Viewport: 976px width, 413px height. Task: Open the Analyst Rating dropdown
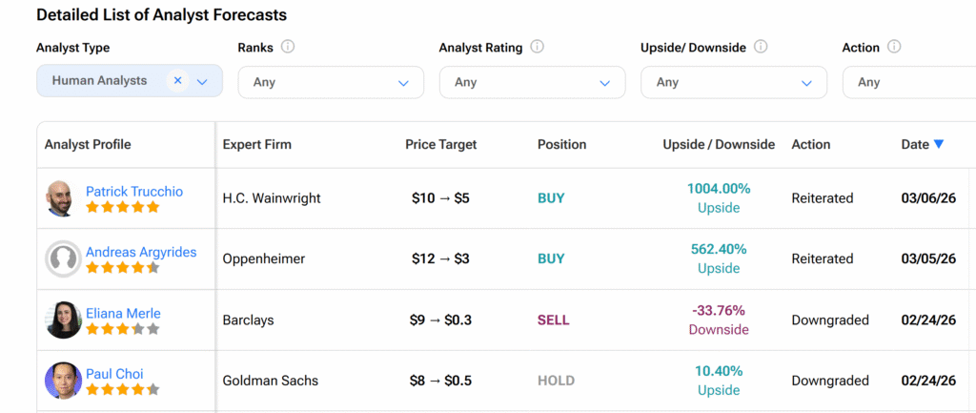pos(532,82)
